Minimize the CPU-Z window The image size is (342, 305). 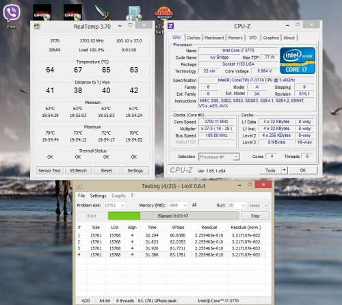(287, 25)
